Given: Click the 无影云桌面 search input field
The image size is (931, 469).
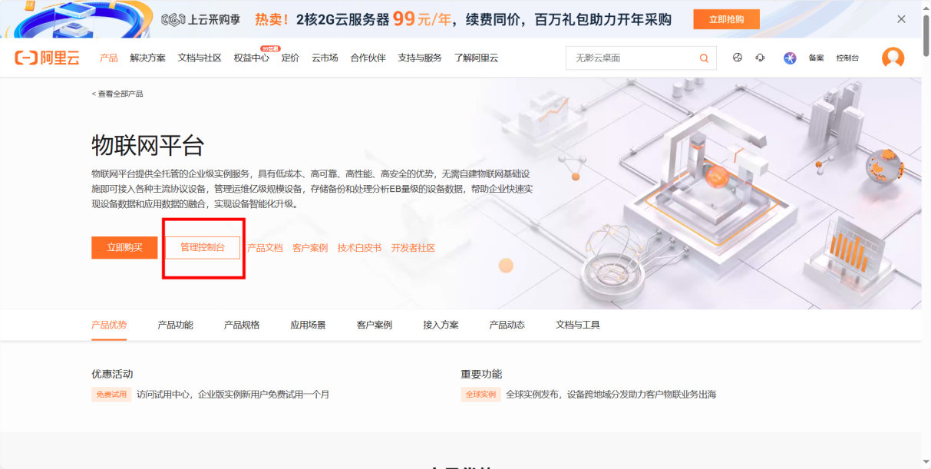Looking at the screenshot, I should 629,58.
